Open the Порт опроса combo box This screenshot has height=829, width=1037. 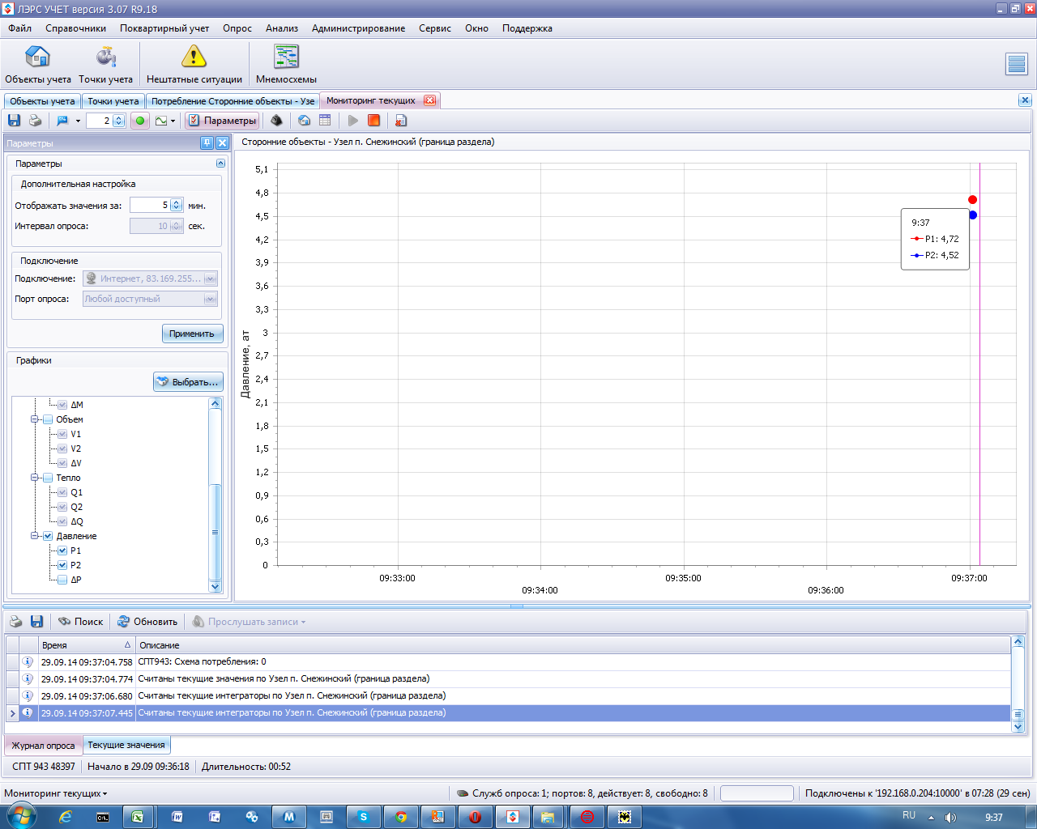click(x=151, y=299)
